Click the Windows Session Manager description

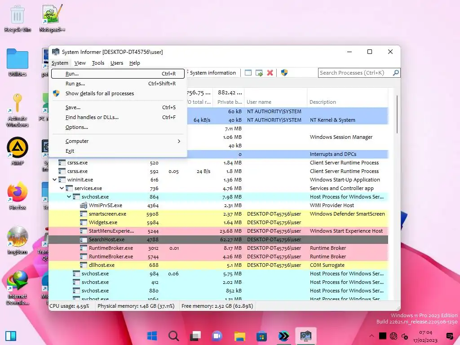tap(341, 137)
